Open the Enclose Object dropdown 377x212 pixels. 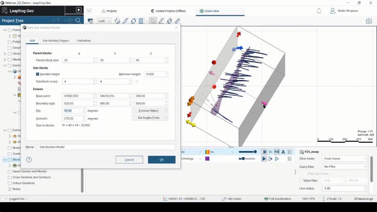click(150, 111)
